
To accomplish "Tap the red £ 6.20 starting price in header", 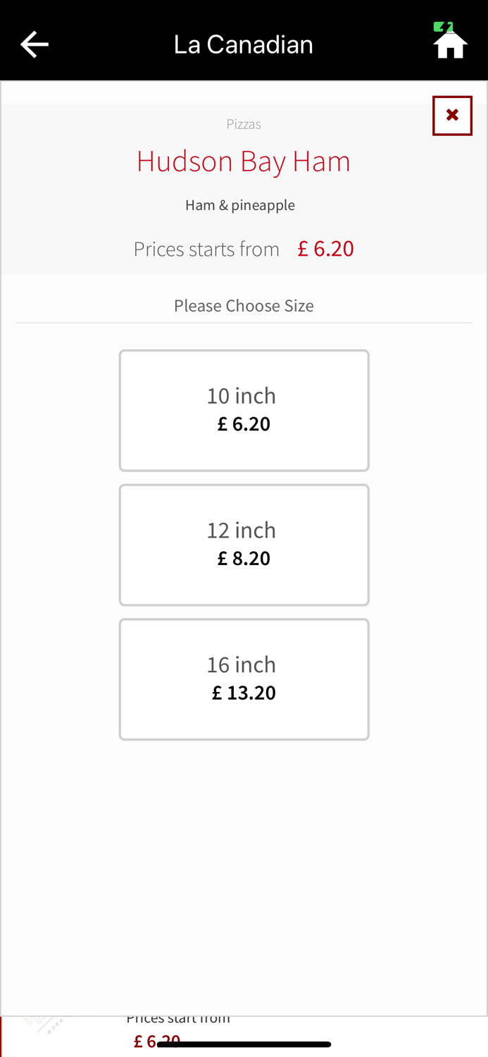I will [x=325, y=249].
